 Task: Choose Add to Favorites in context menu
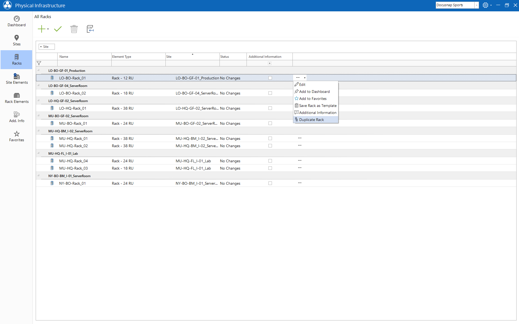pyautogui.click(x=316, y=99)
